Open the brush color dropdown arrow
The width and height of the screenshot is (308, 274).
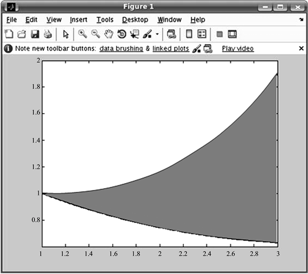point(157,35)
